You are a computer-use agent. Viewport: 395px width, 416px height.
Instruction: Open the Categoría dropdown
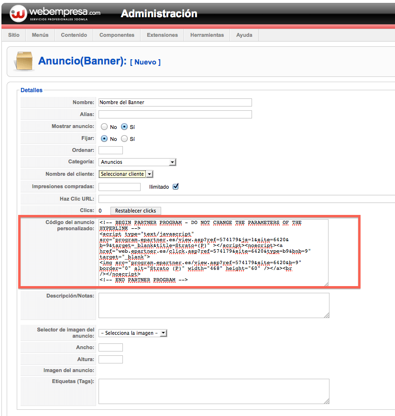(137, 162)
